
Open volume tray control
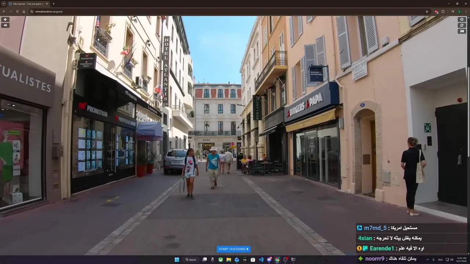pyautogui.click(x=452, y=260)
